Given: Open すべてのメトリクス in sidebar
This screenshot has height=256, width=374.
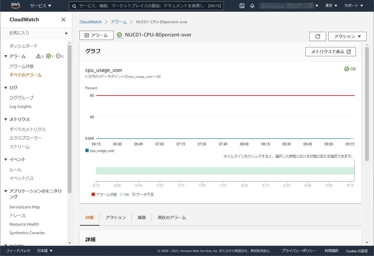Looking at the screenshot, I should point(28,129).
